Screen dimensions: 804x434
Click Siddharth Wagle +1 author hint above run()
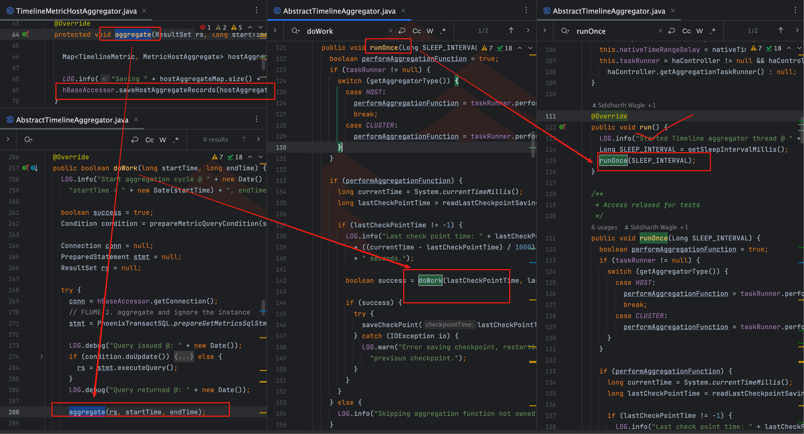coord(624,105)
